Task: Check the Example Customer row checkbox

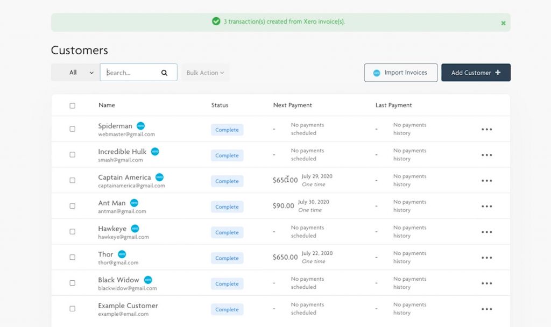Action: (73, 308)
